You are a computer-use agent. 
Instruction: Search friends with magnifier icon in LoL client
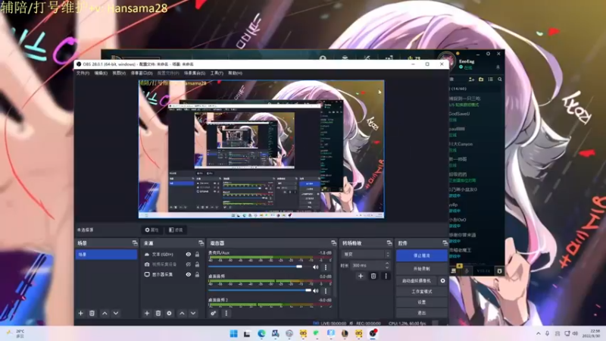point(500,80)
